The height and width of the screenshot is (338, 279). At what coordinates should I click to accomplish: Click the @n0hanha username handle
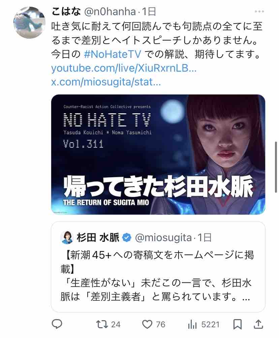pos(110,12)
